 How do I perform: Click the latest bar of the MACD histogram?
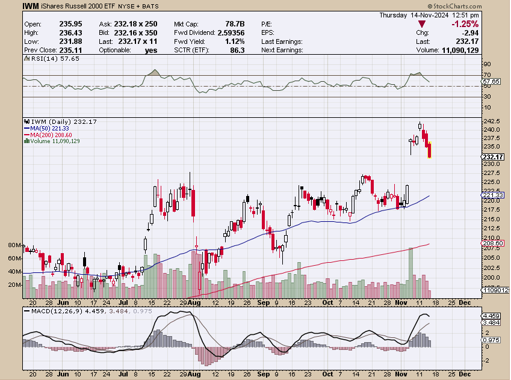430,343
